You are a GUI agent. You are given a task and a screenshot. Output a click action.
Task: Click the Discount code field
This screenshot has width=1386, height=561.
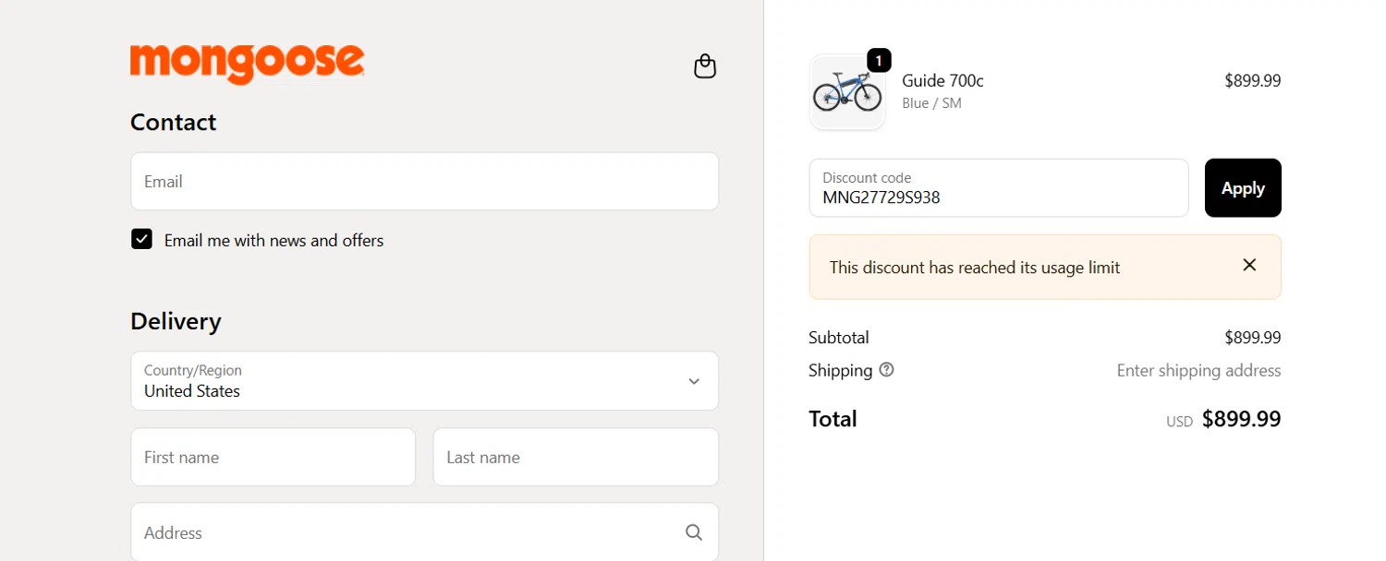pyautogui.click(x=999, y=188)
